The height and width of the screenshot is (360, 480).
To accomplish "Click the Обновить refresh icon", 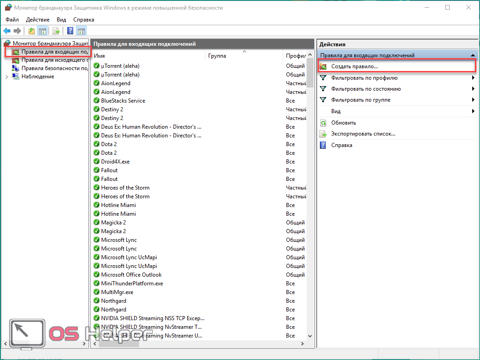I will click(x=323, y=123).
